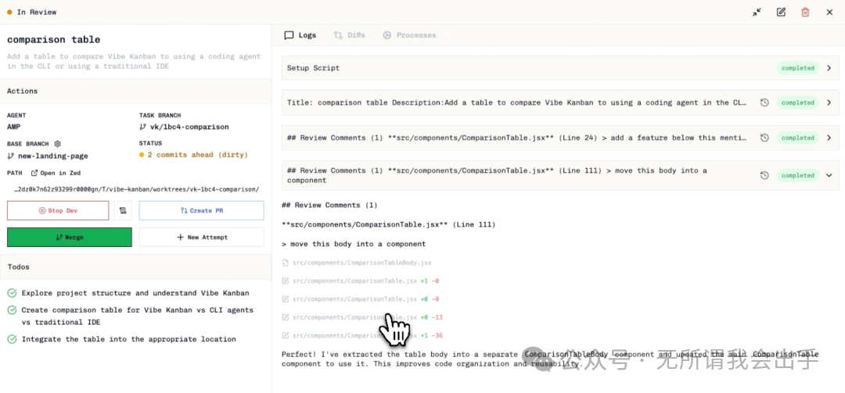Open the ComparisonTableBody.jsx file entry
This screenshot has width=845, height=393.
(x=361, y=263)
